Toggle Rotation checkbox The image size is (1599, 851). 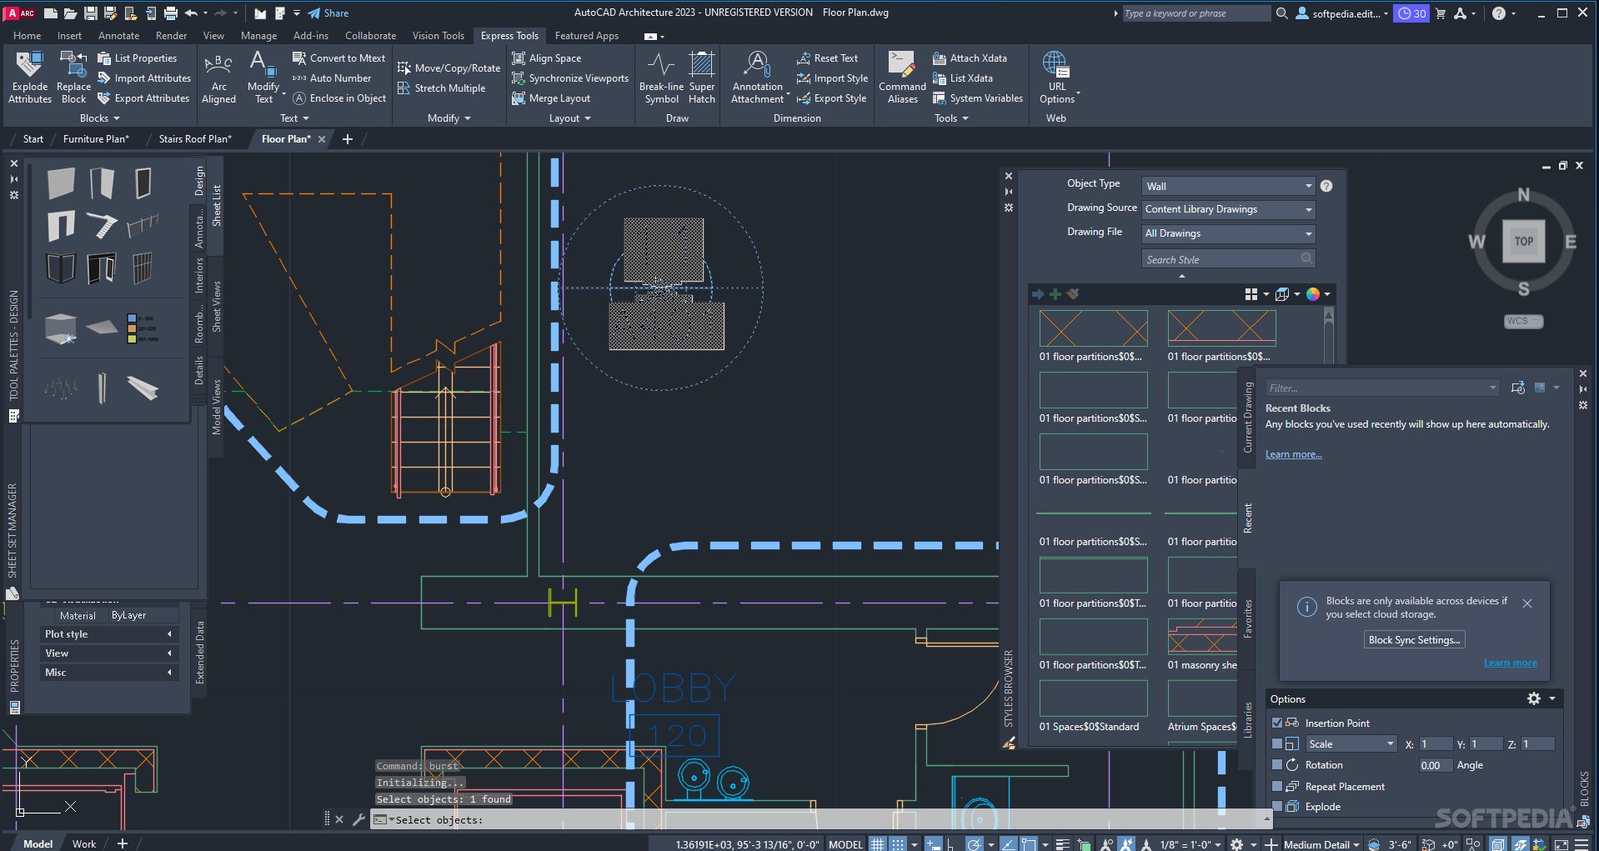1277,764
